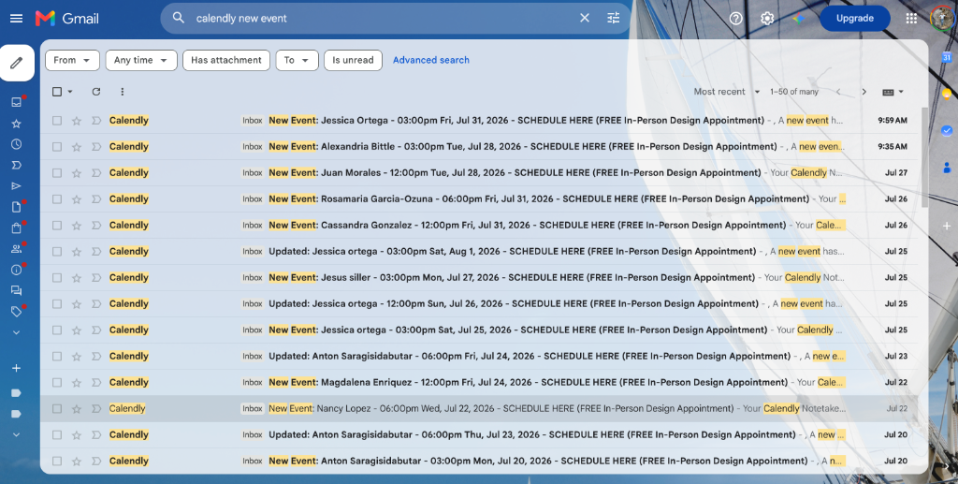Star the Magdalena Enriquez email

77,383
